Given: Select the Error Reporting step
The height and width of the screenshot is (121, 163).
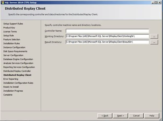Looking at the screenshot, I should pyautogui.click(x=11, y=79).
